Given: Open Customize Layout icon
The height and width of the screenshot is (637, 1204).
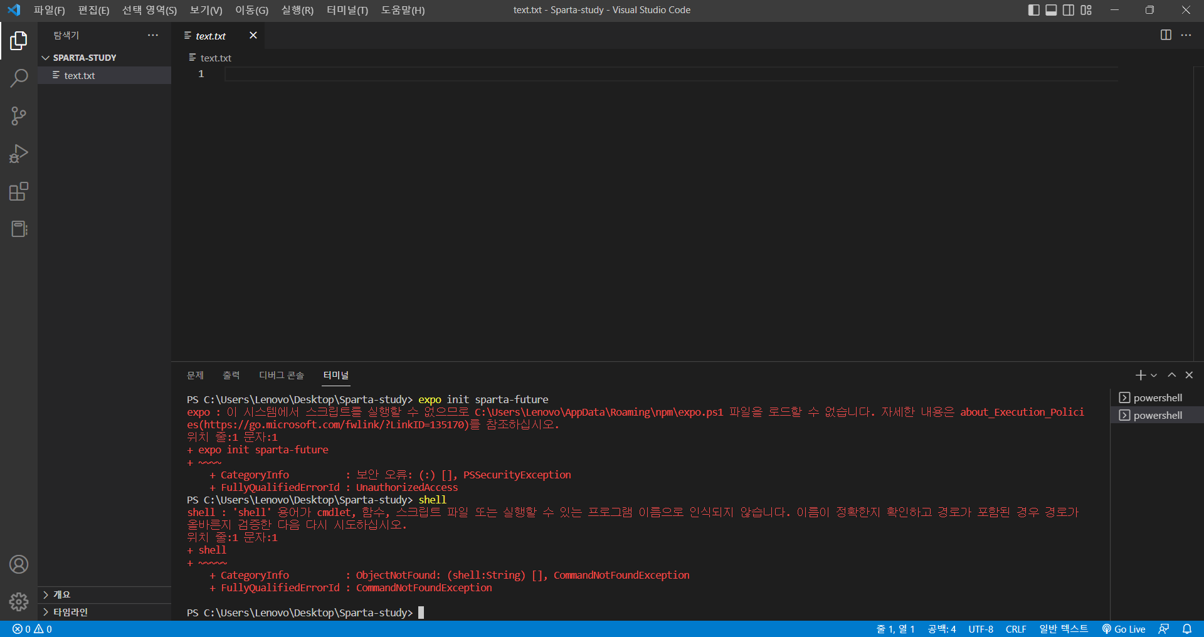Looking at the screenshot, I should tap(1086, 10).
